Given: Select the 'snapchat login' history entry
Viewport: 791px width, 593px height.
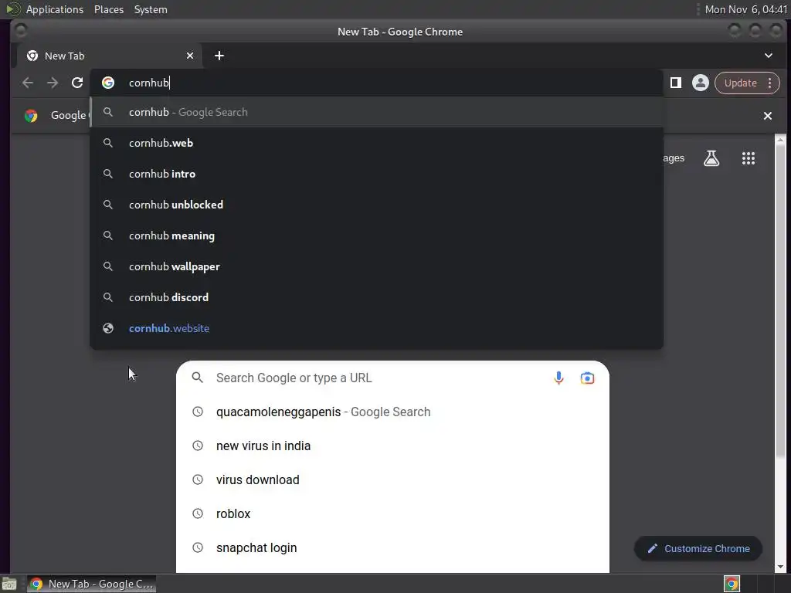Looking at the screenshot, I should (392, 547).
